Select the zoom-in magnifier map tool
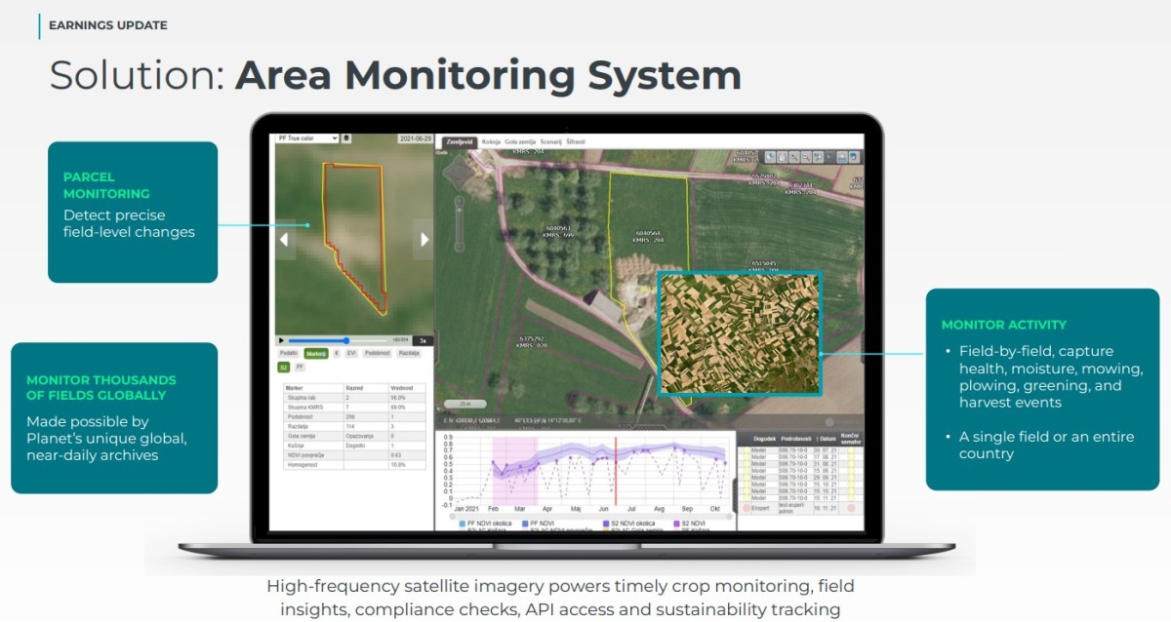The image size is (1171, 622). [794, 157]
